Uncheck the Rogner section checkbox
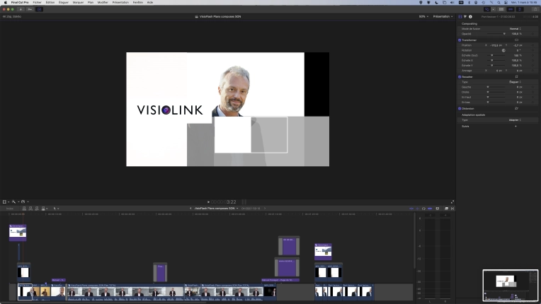The height and width of the screenshot is (304, 541). click(x=460, y=77)
